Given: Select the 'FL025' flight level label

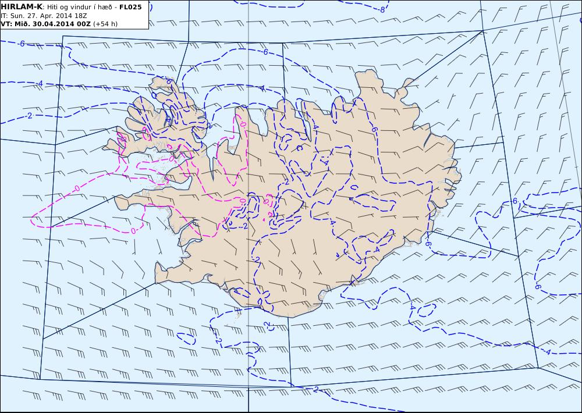Looking at the screenshot, I should coord(130,7).
